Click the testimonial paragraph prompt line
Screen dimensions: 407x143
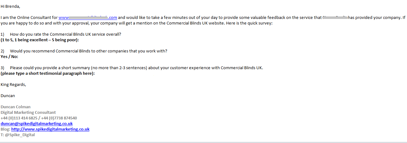48,74
